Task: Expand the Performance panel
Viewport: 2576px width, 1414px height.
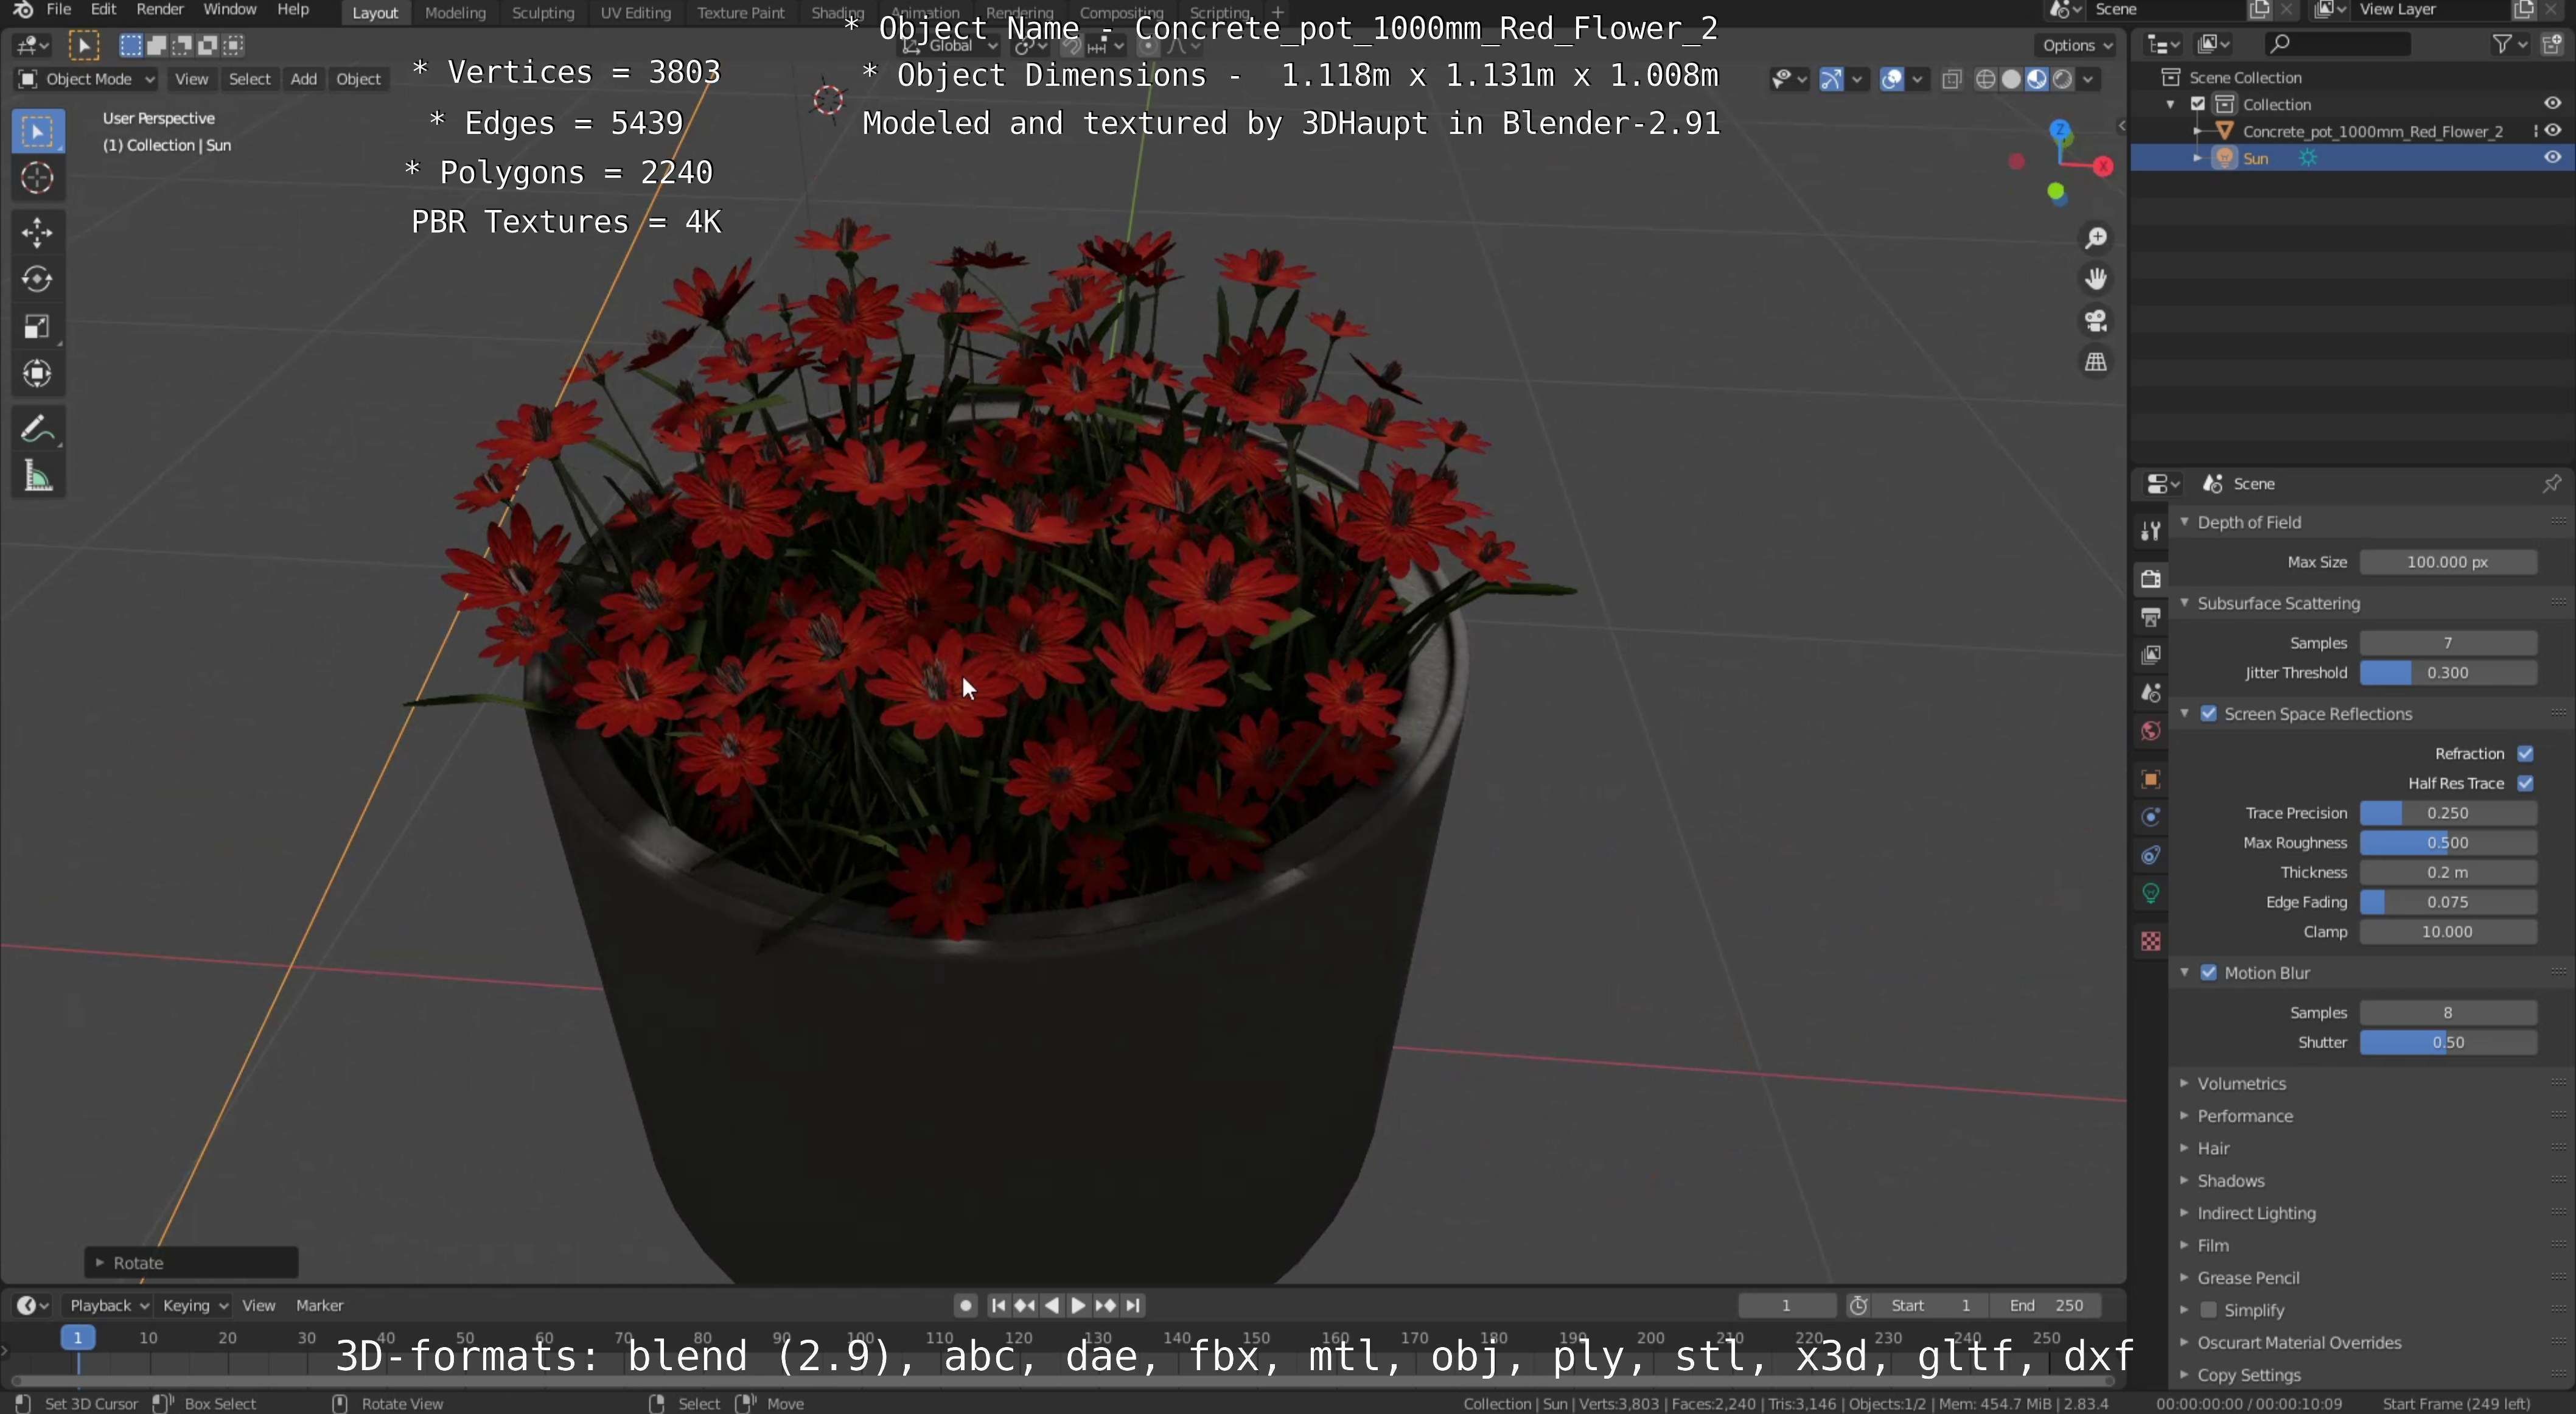Action: click(2245, 1116)
